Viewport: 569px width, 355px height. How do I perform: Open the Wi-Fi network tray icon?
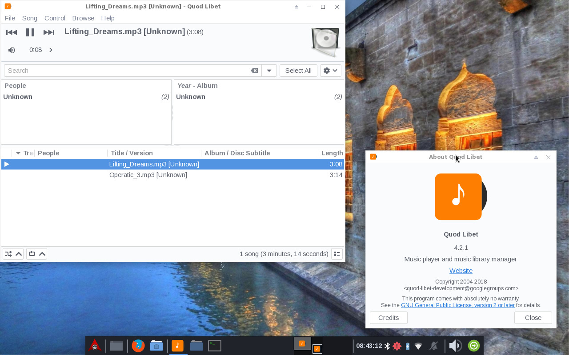[418, 346]
